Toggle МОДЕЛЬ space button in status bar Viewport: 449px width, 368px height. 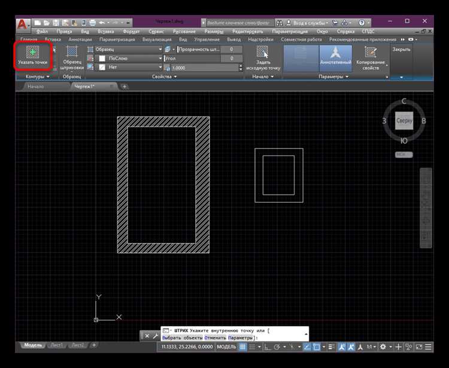coord(226,346)
